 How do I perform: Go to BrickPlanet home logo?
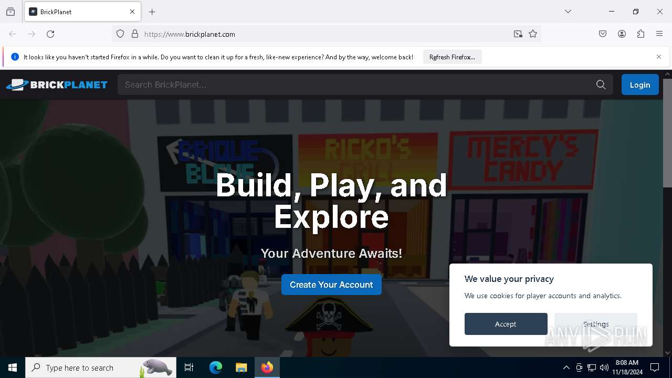pyautogui.click(x=57, y=85)
